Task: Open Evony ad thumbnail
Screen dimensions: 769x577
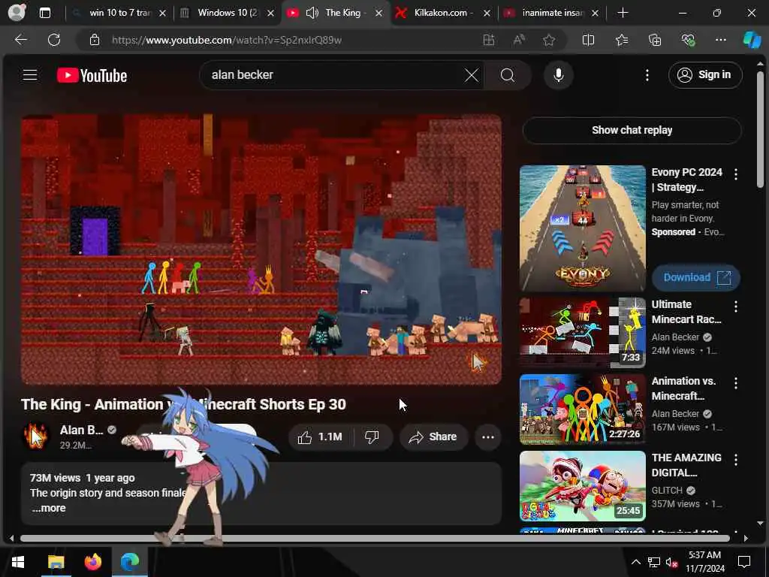Action: [582, 228]
